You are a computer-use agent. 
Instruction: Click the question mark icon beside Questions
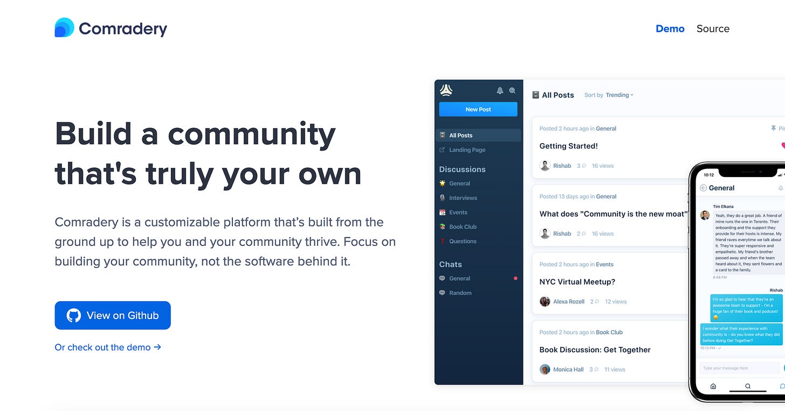pos(442,242)
